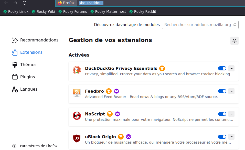Open Recommandations category
This screenshot has height=150, width=245.
coord(35,40)
